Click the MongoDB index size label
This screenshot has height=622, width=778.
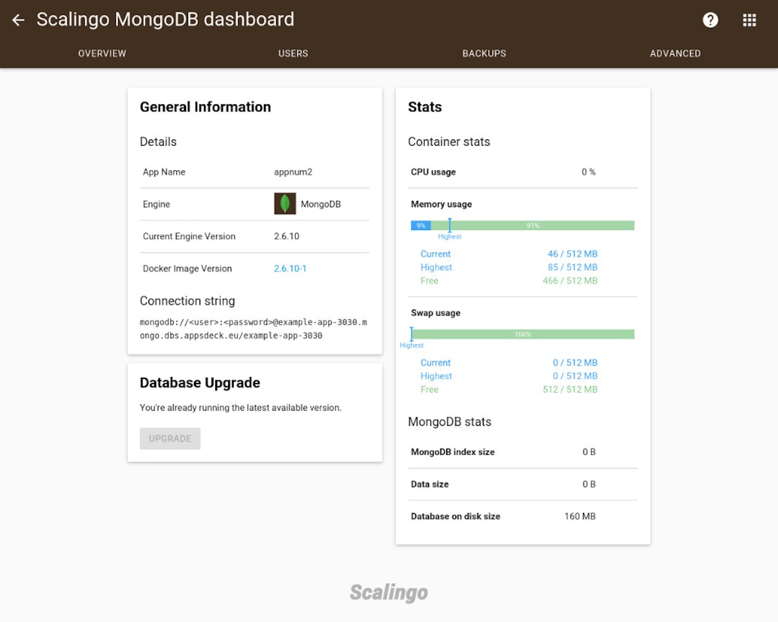(453, 452)
